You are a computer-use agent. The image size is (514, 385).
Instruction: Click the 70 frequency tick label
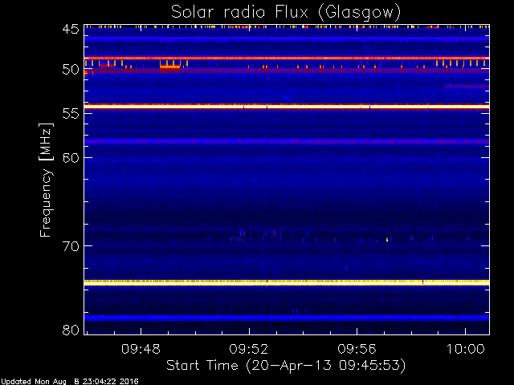[71, 246]
